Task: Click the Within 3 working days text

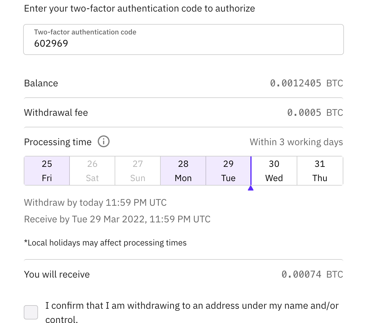Action: point(296,142)
